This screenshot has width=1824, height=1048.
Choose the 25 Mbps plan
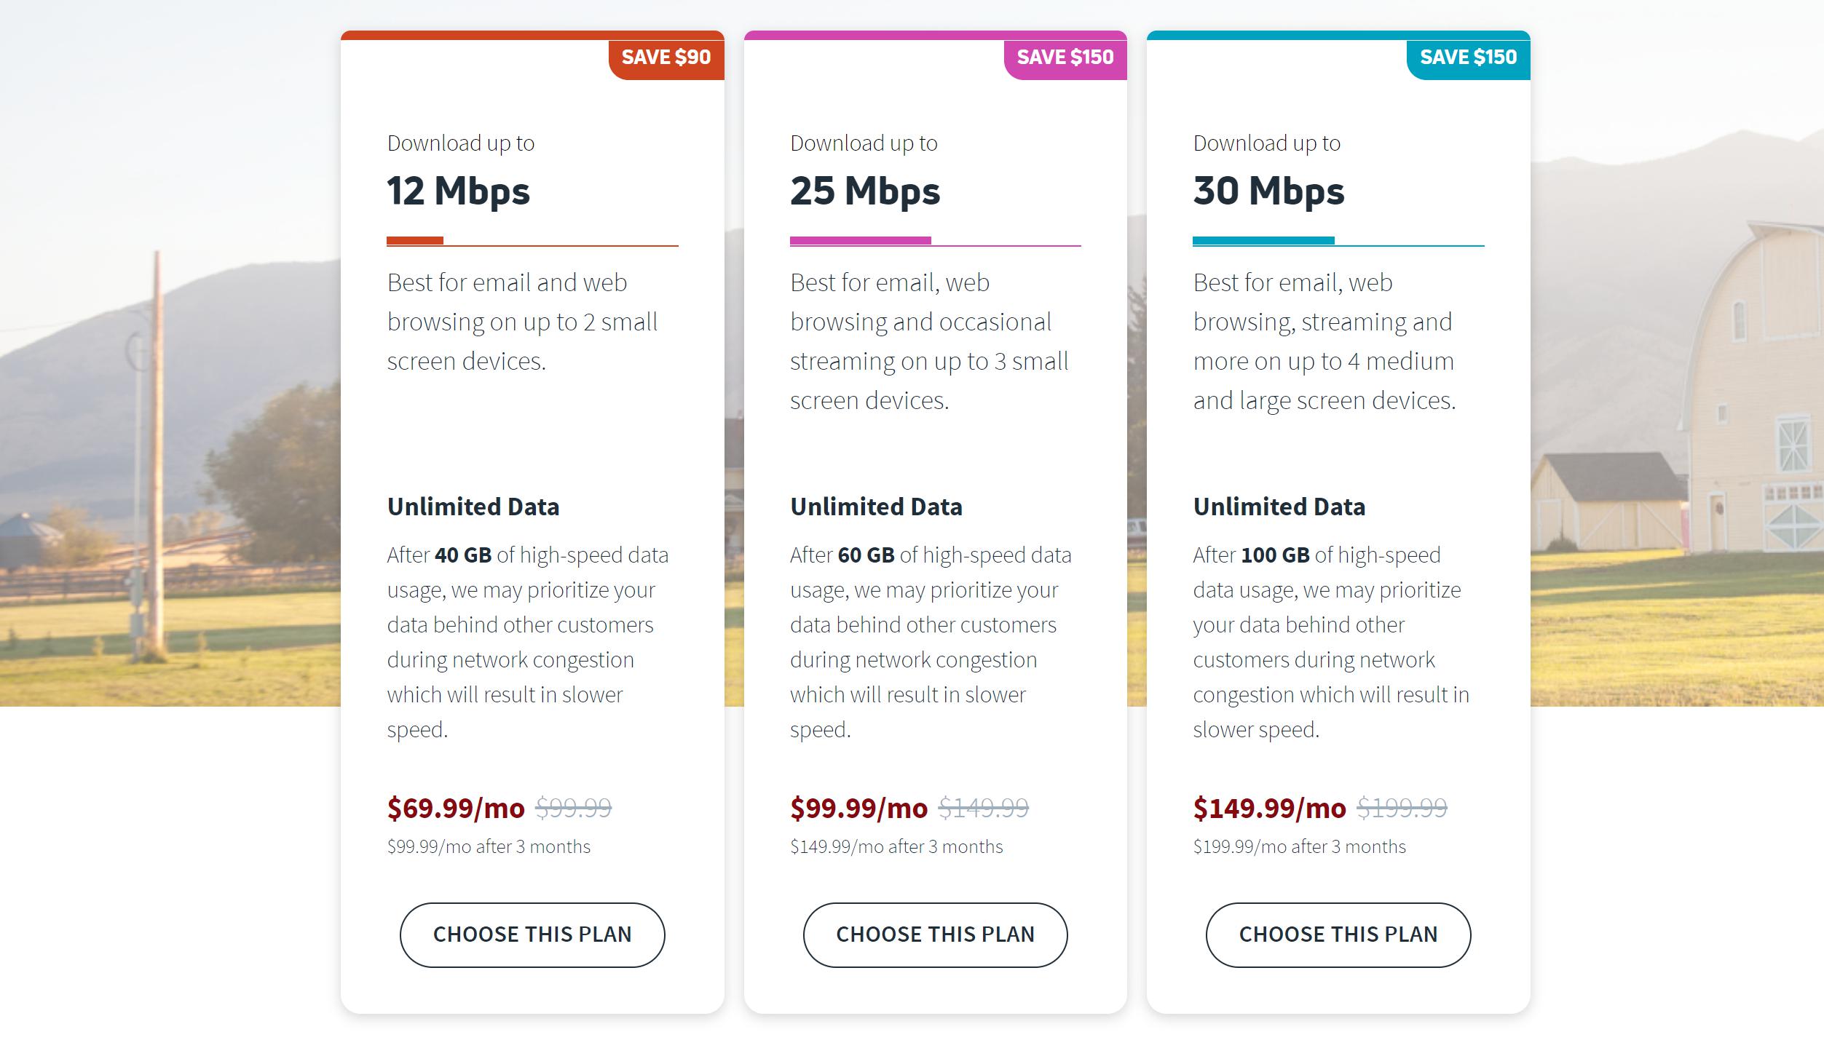point(935,934)
